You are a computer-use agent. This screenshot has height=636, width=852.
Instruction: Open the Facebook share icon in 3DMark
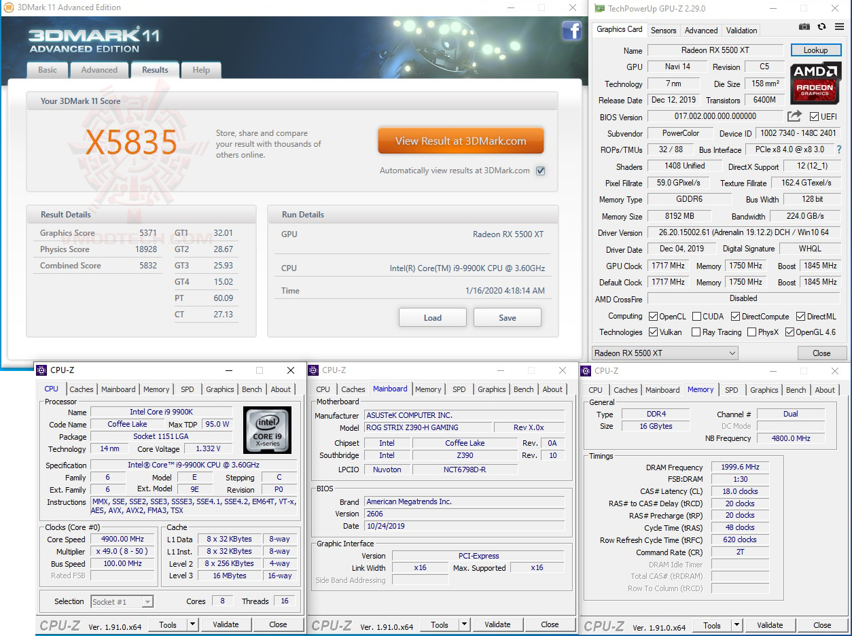[571, 31]
